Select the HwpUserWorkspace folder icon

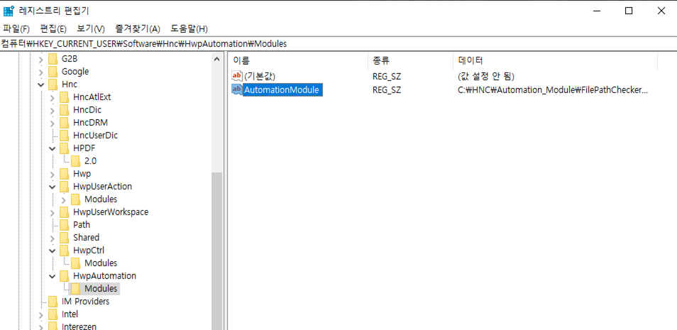click(65, 212)
